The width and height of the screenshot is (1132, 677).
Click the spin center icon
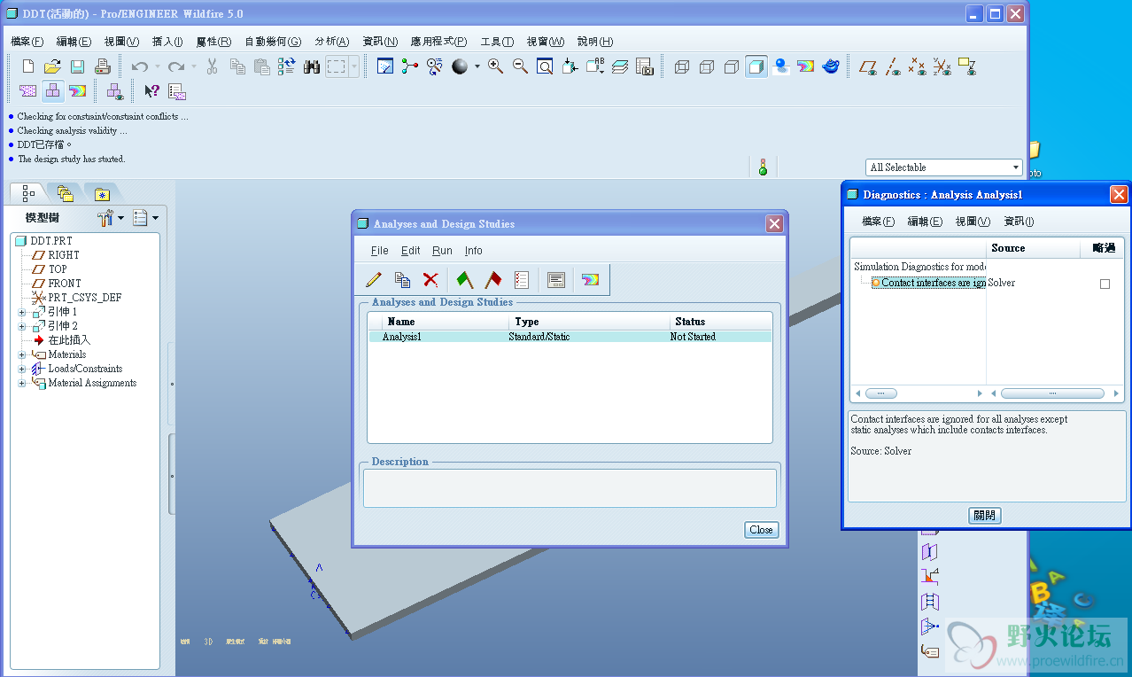409,66
